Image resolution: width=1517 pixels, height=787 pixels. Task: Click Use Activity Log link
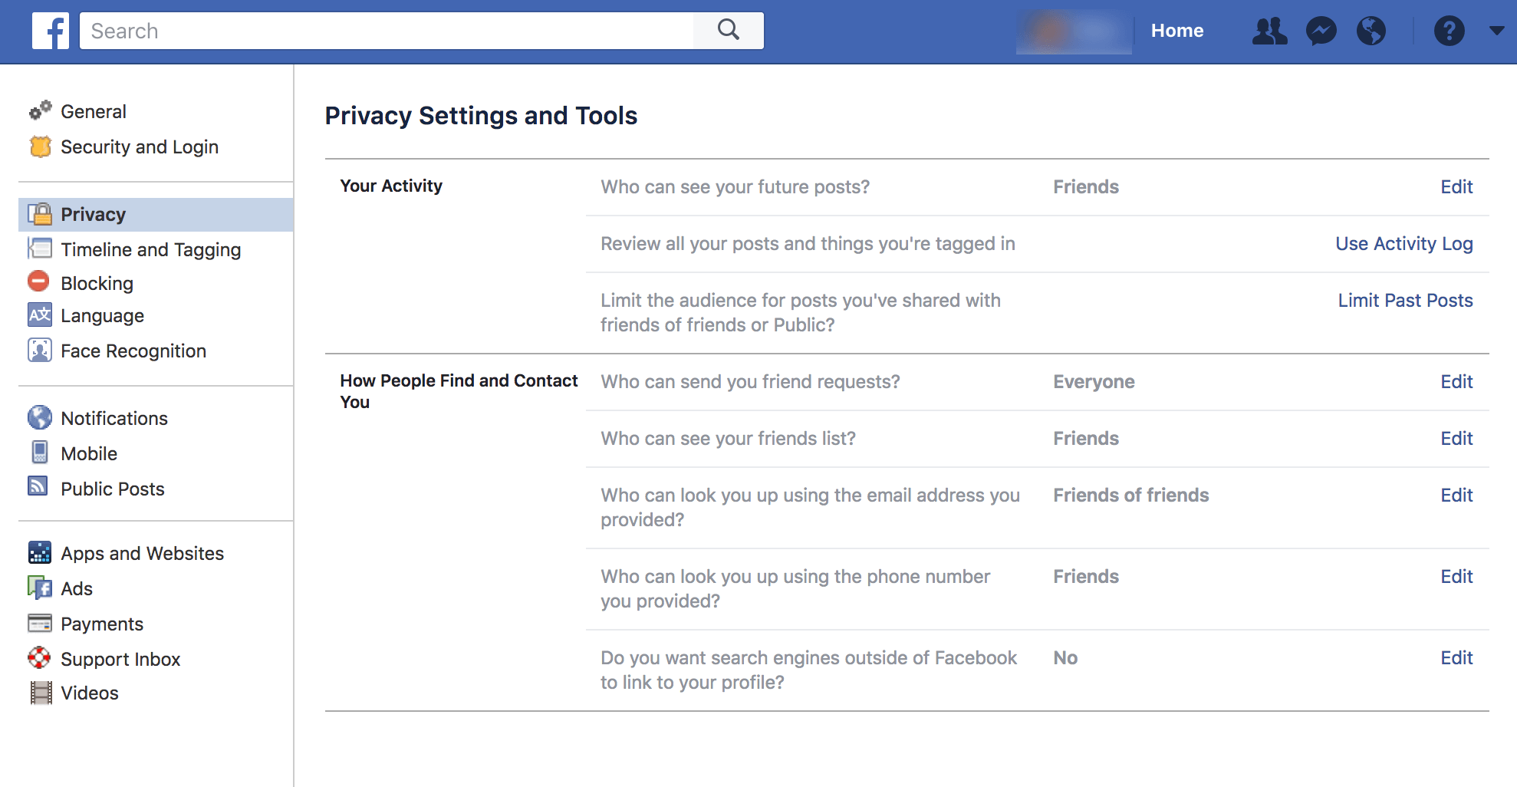point(1403,244)
